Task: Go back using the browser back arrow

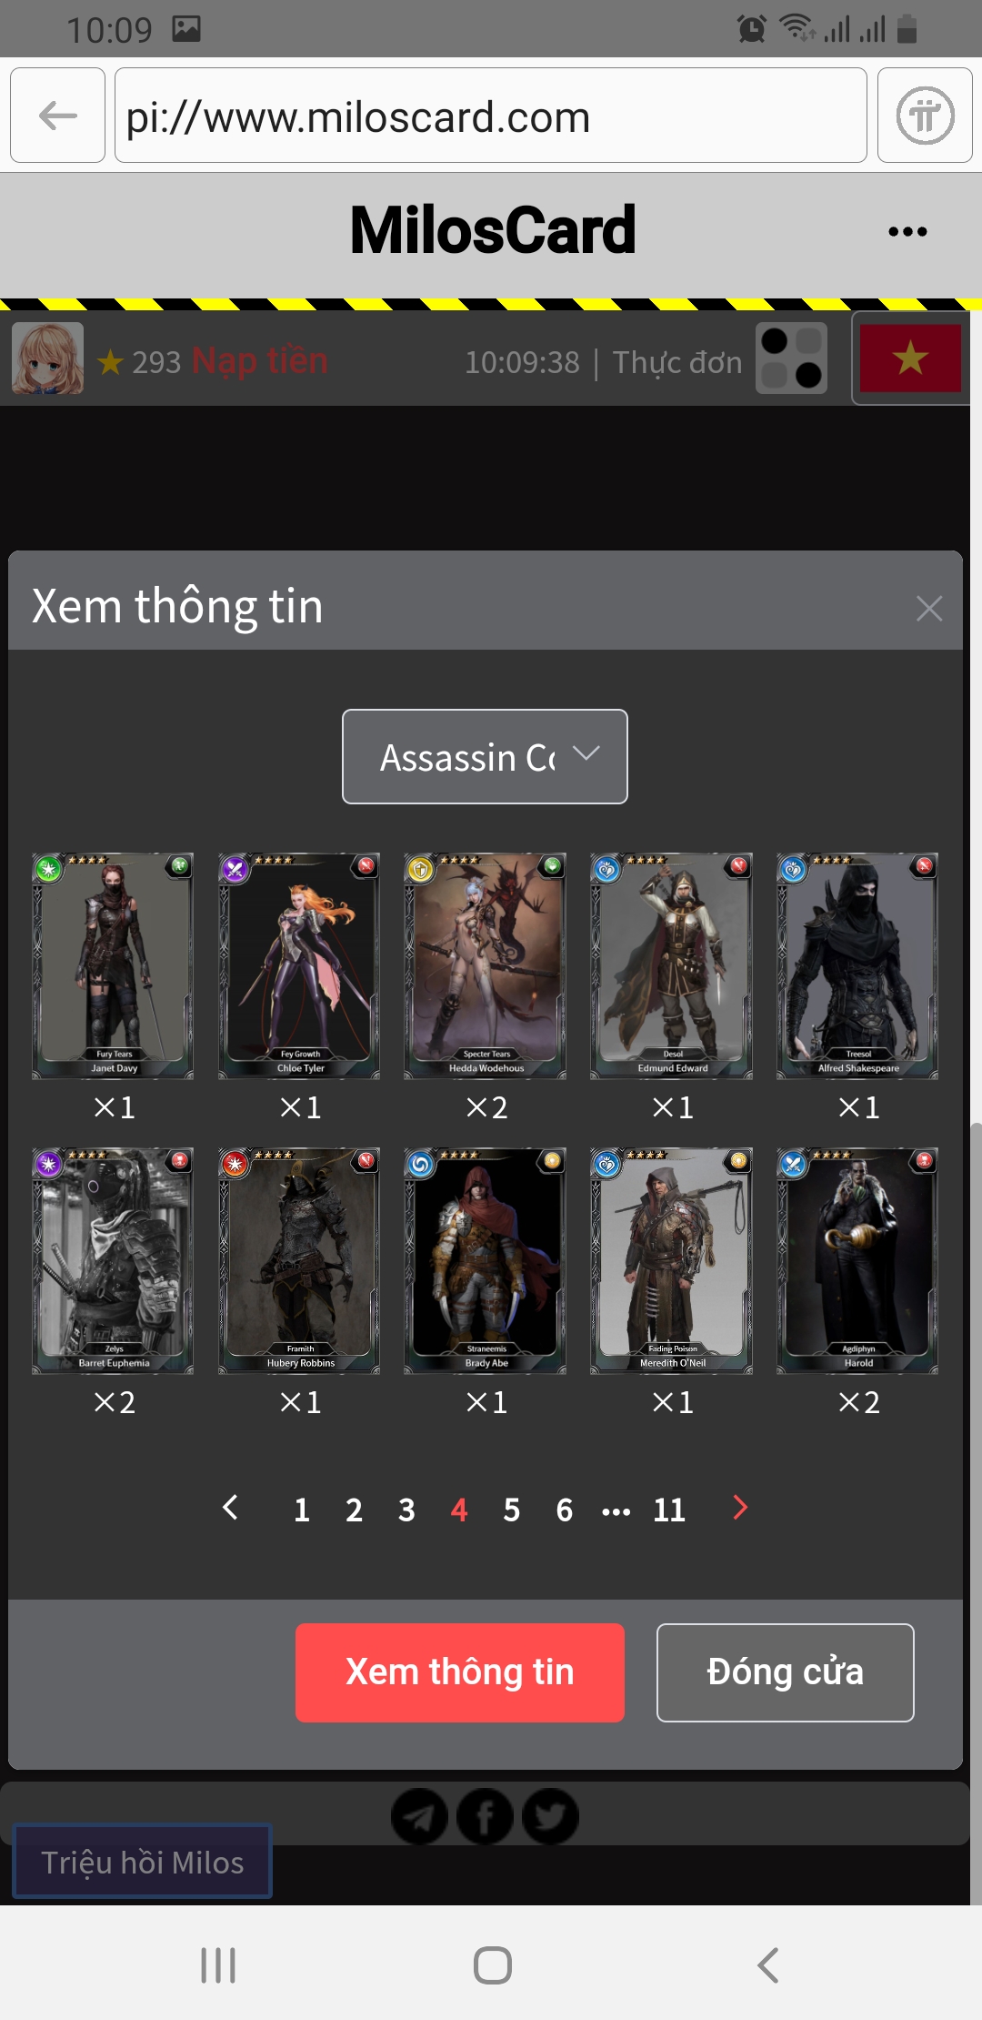Action: 58,116
